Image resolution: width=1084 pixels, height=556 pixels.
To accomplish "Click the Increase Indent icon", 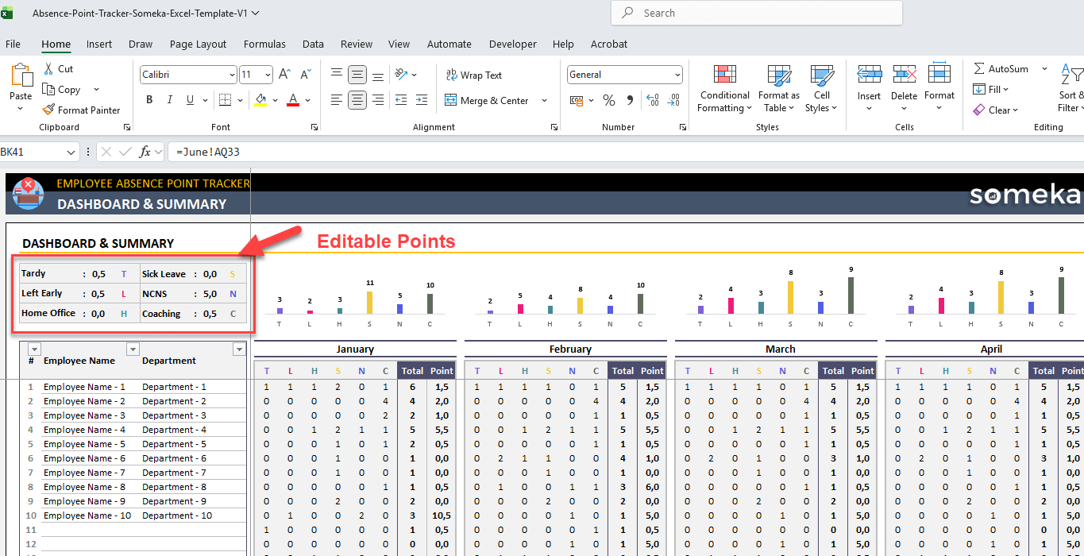I will (421, 100).
